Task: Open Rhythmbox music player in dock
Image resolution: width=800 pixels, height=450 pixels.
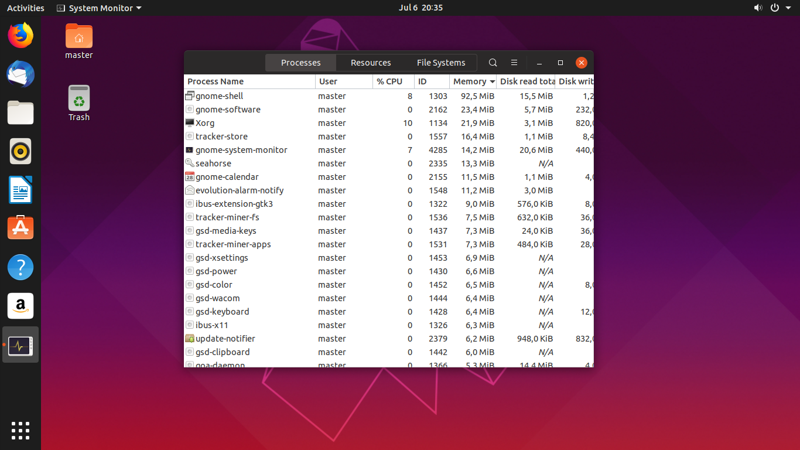Action: pyautogui.click(x=20, y=151)
